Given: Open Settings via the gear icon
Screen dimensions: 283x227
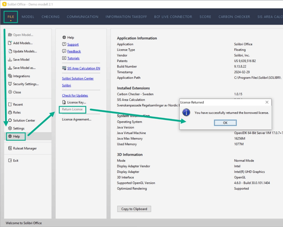Looking at the screenshot, I should tap(10, 128).
